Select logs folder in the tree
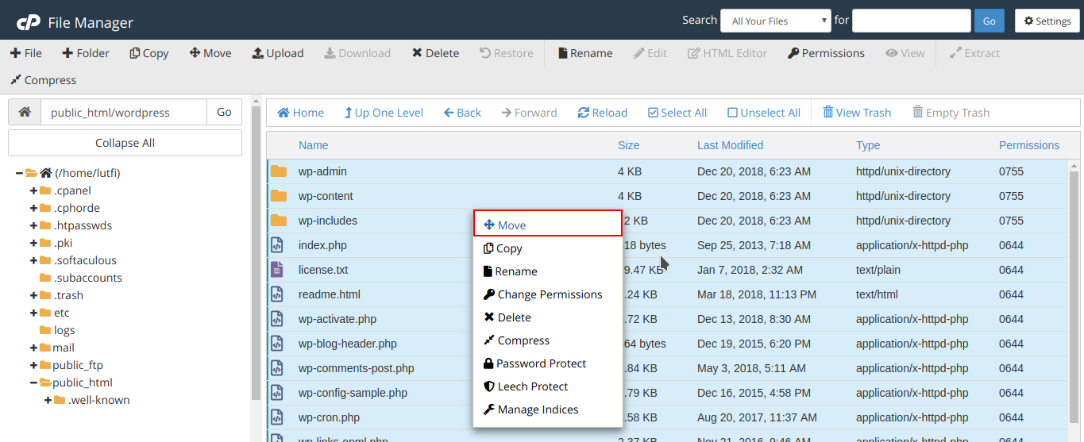This screenshot has width=1084, height=442. [x=64, y=330]
